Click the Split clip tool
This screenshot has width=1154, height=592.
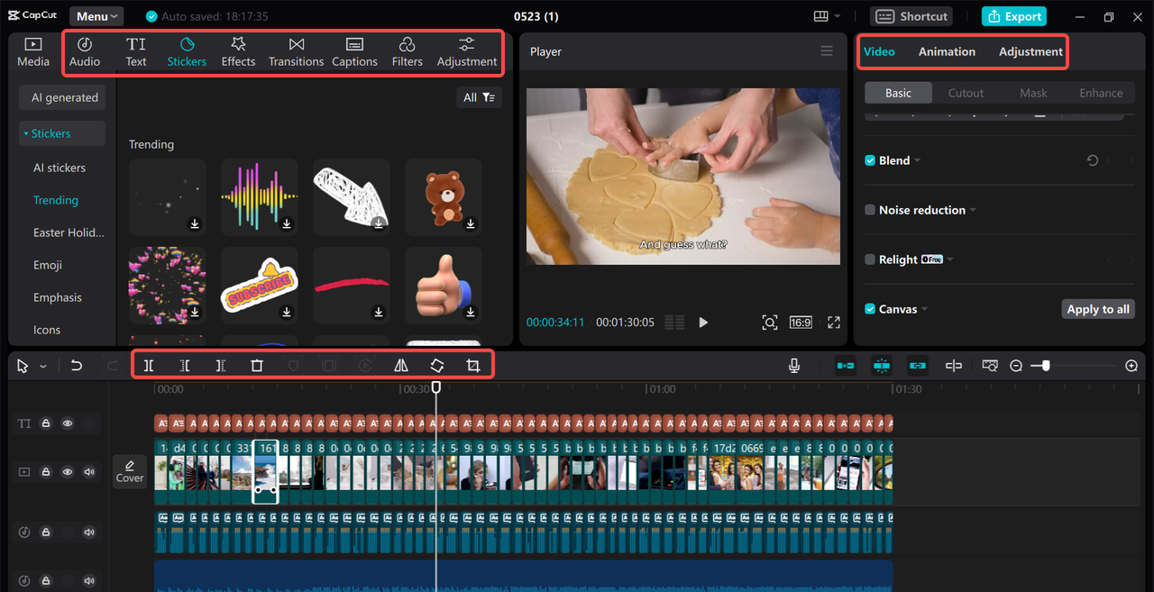click(149, 366)
